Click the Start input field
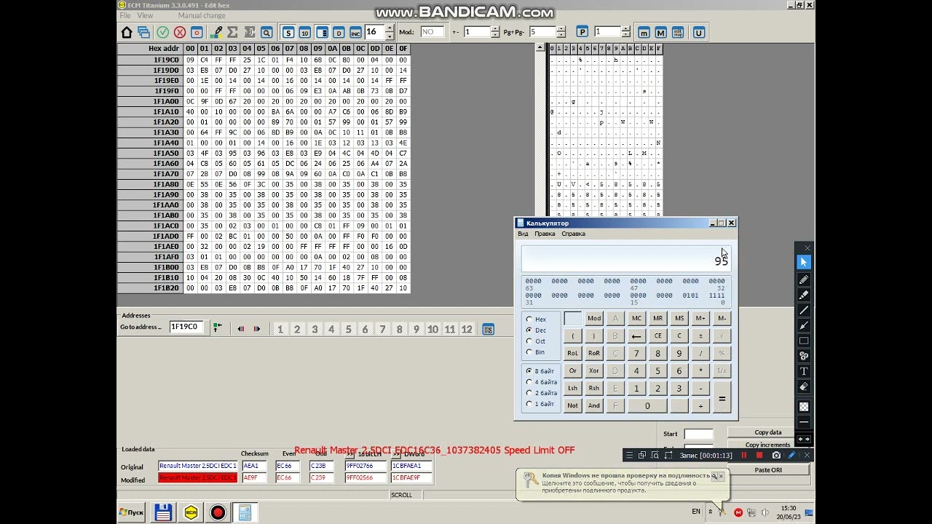This screenshot has width=932, height=524. pos(698,434)
